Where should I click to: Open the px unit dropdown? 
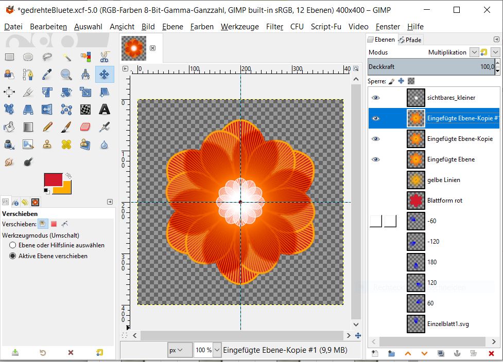[x=180, y=350]
